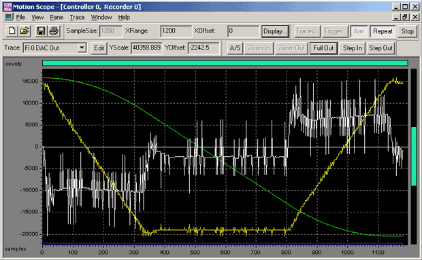This screenshot has height=260, width=422.
Task: Open the Pane menu
Action: (x=56, y=18)
